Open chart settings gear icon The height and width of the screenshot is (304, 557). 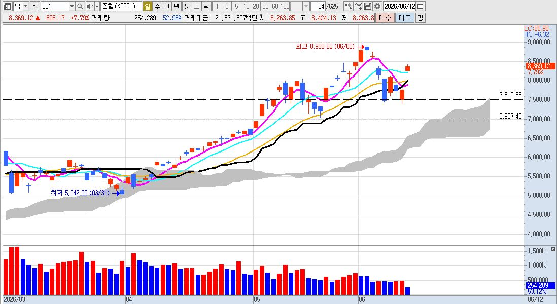[x=377, y=6]
